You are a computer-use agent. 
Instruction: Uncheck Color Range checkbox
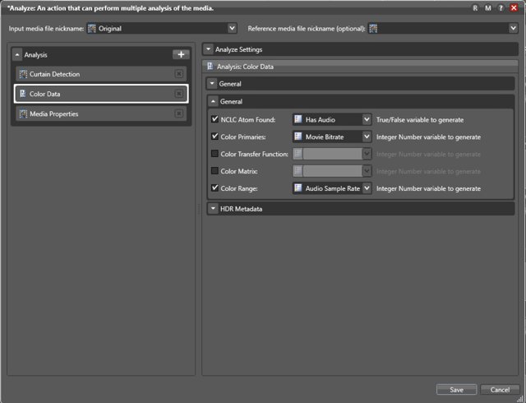pyautogui.click(x=215, y=188)
